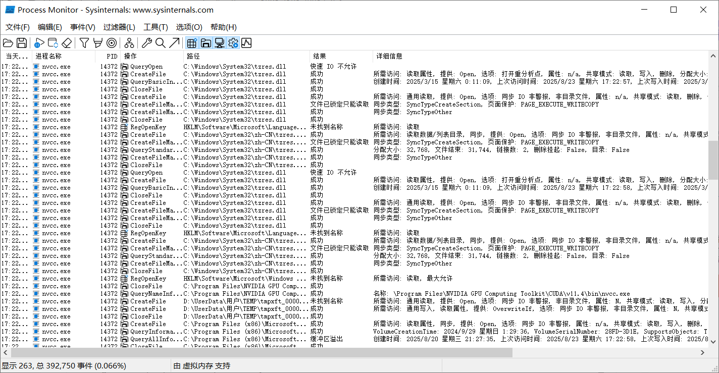Viewport: 719px width, 373px height.
Task: Click the status bar text 显示 263, 总 392,750 事件
Action: click(x=64, y=365)
